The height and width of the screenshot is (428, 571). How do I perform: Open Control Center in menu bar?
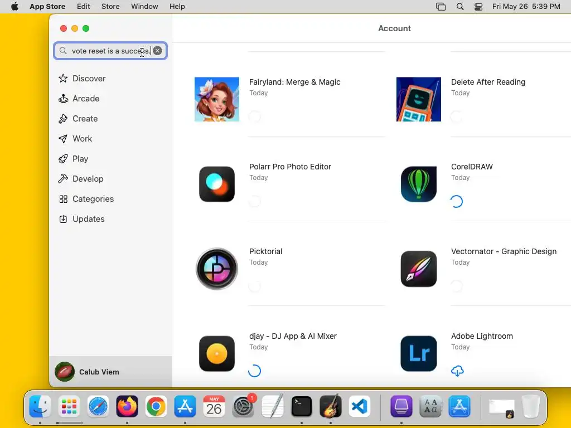pyautogui.click(x=478, y=7)
